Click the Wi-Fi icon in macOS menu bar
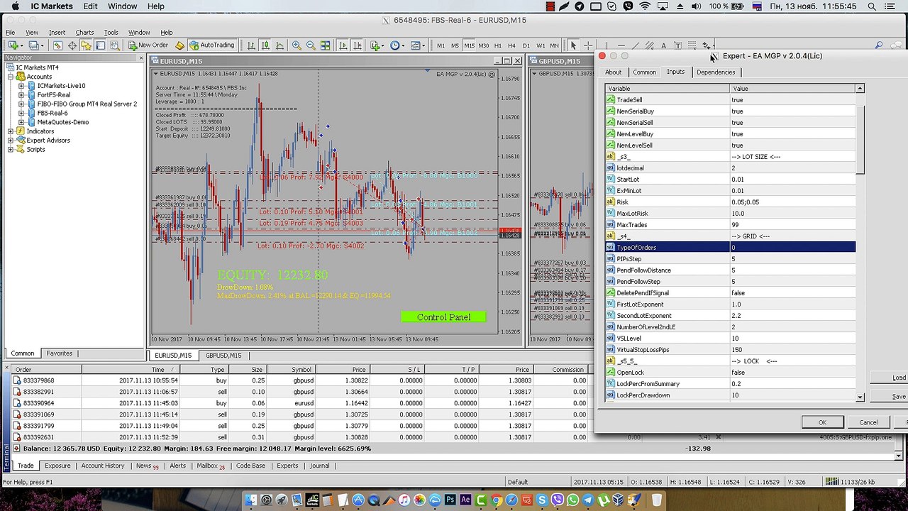The image size is (908, 511). click(x=645, y=6)
